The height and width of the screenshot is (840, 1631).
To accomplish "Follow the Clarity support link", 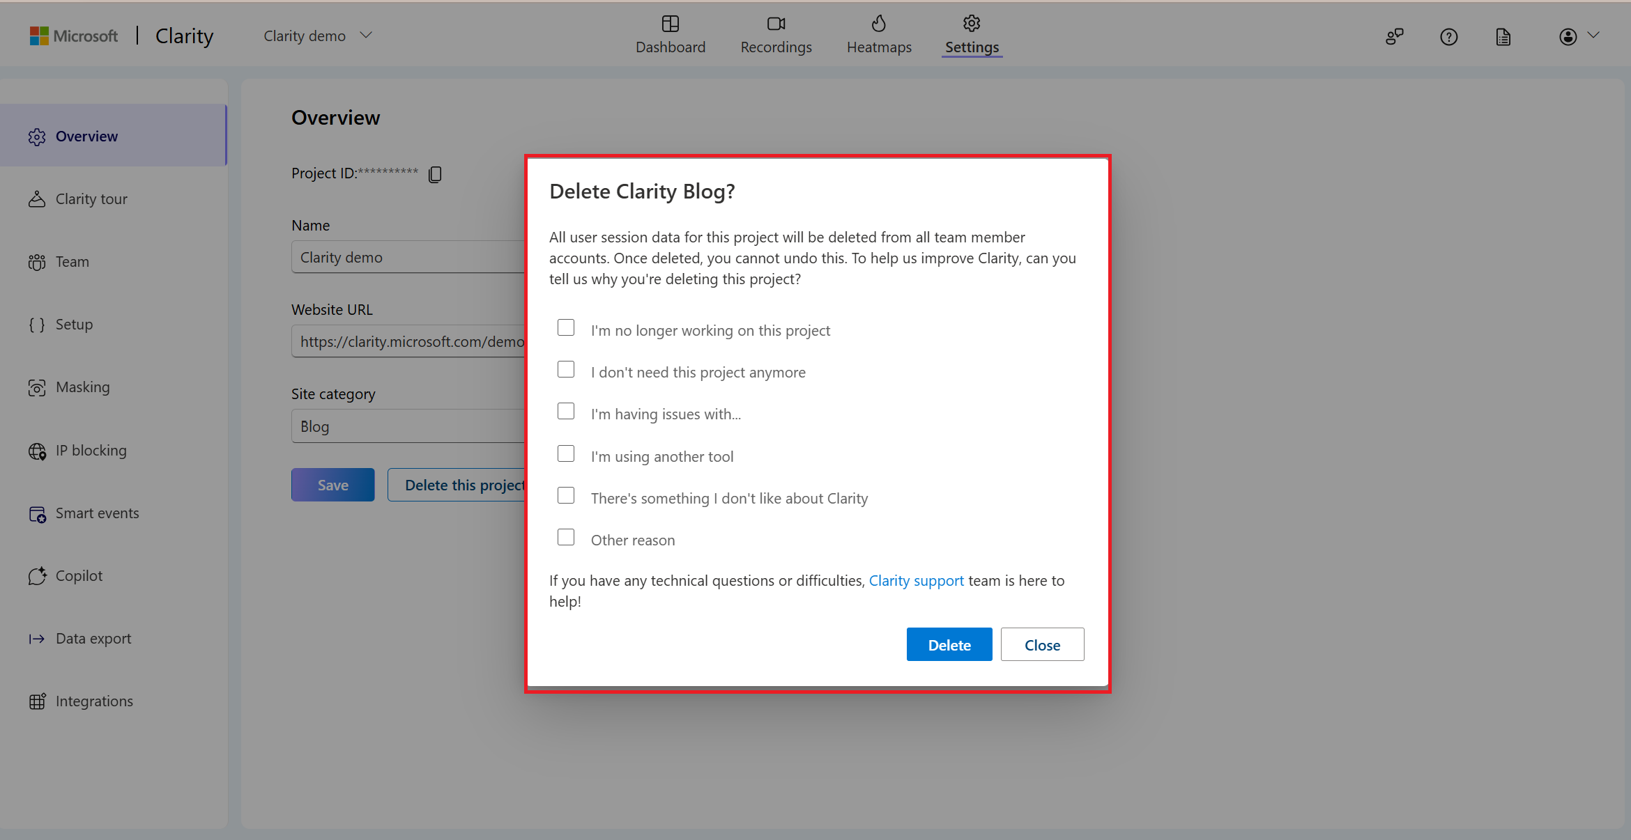I will point(916,580).
